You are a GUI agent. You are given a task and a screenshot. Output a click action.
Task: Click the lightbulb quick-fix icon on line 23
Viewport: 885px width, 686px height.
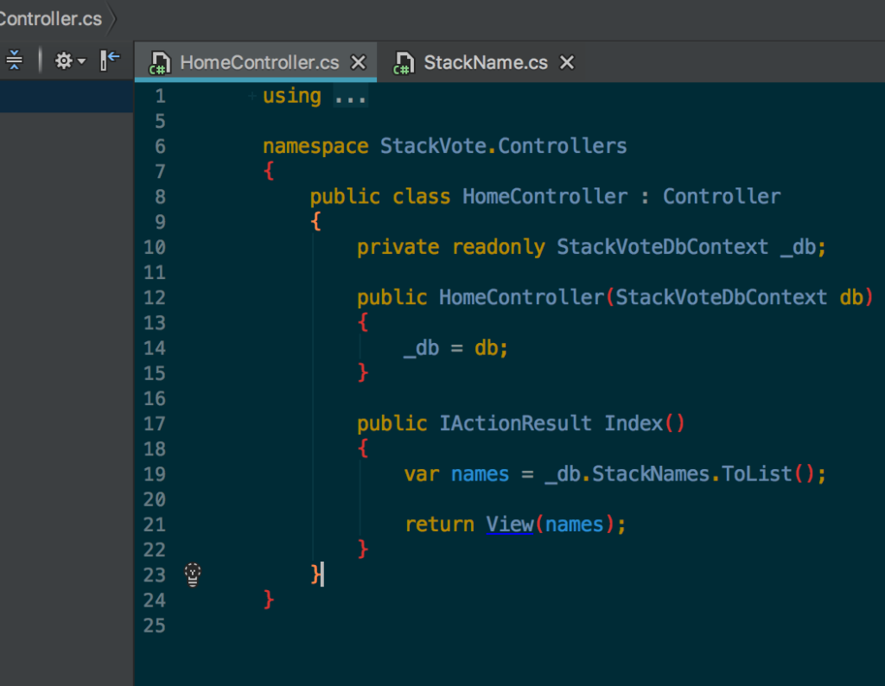click(x=193, y=575)
